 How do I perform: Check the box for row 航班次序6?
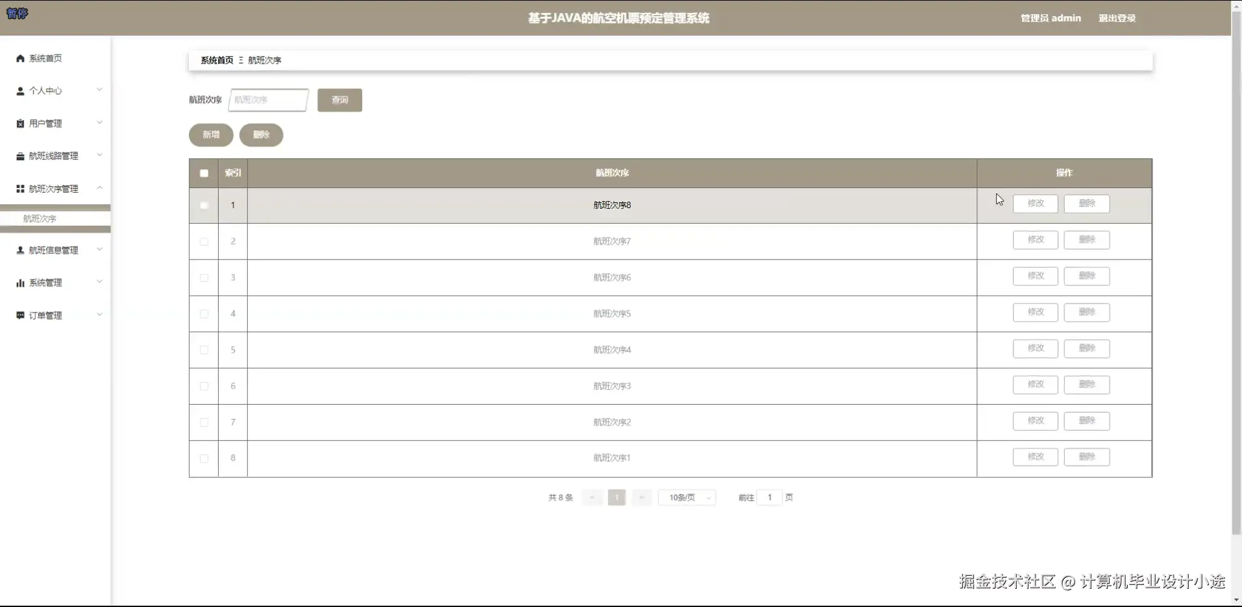click(x=204, y=278)
